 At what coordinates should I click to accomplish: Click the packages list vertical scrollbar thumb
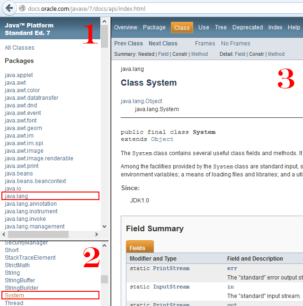(x=104, y=36)
